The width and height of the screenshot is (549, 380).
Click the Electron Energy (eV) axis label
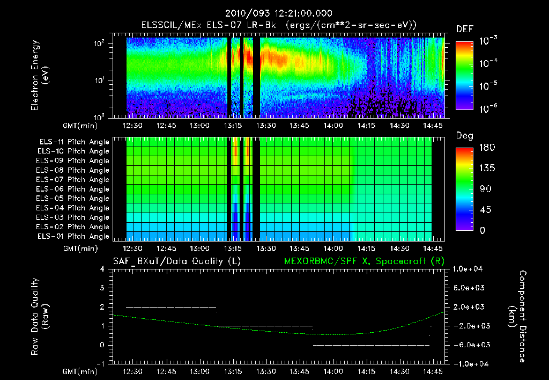tap(39, 75)
